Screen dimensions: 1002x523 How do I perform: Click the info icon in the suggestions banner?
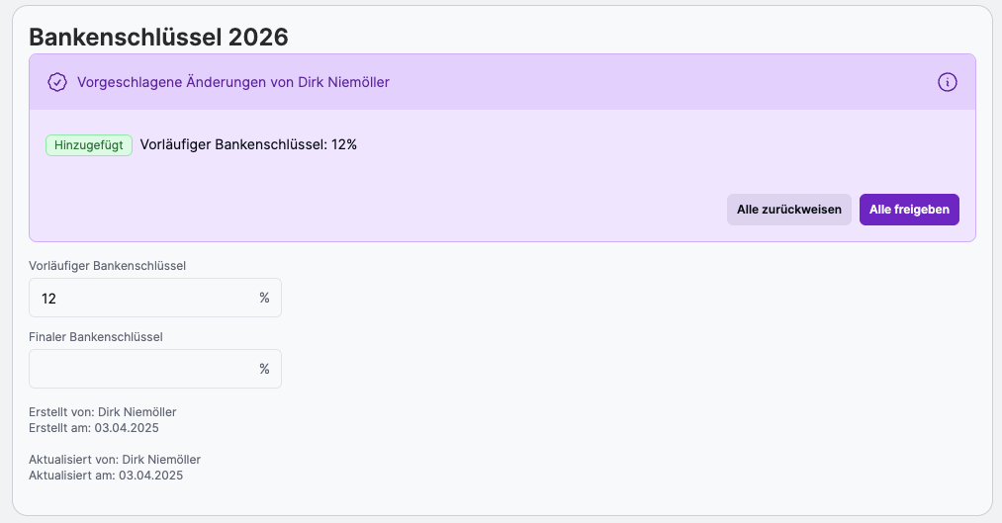coord(947,82)
